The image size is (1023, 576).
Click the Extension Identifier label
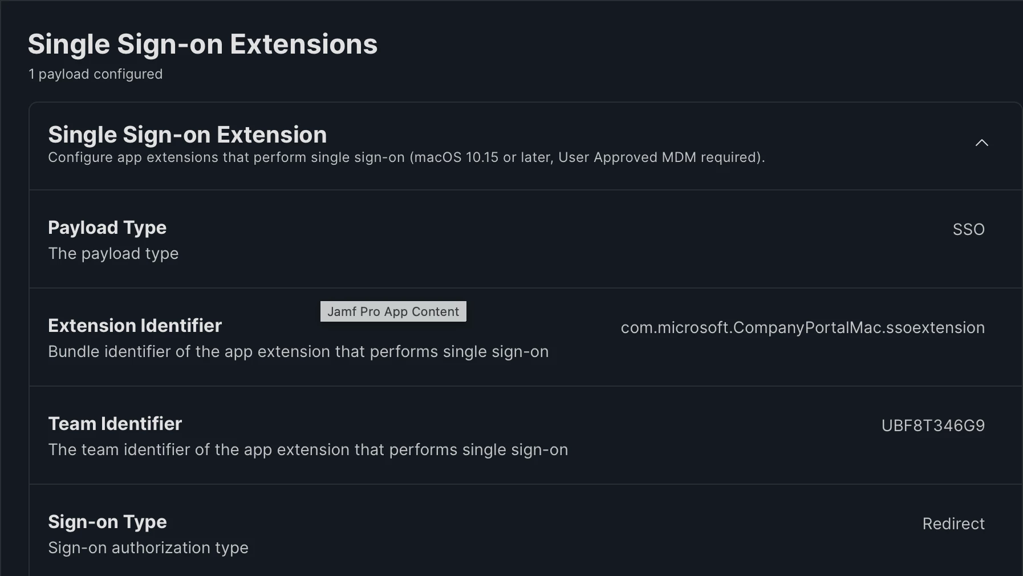135,326
